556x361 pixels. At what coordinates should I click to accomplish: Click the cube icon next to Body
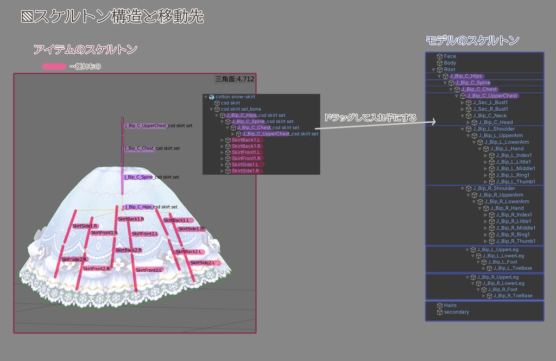pos(440,63)
